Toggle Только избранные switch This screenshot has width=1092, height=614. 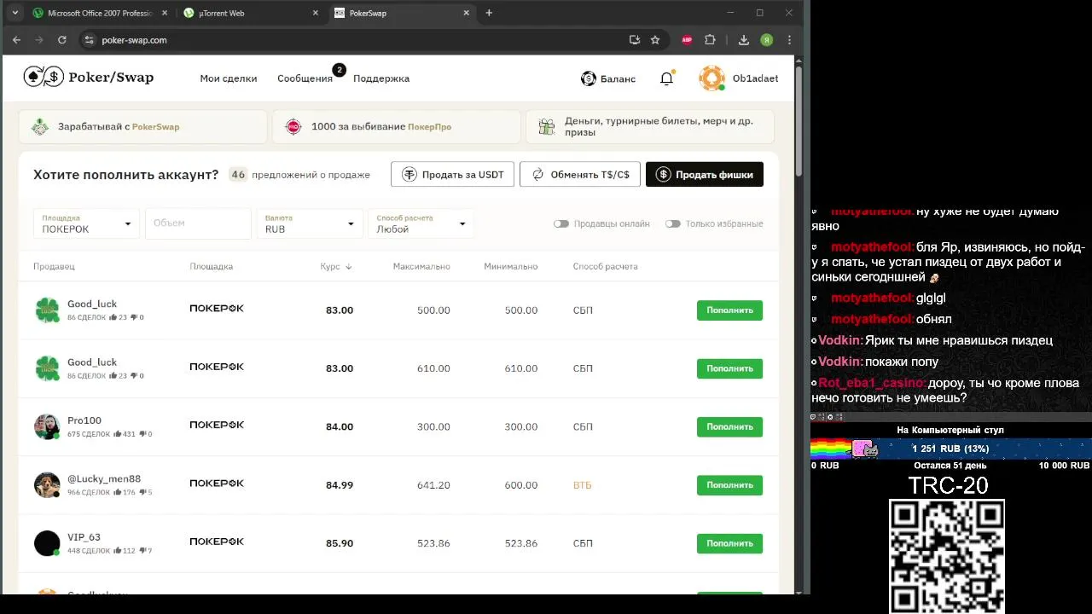point(673,223)
